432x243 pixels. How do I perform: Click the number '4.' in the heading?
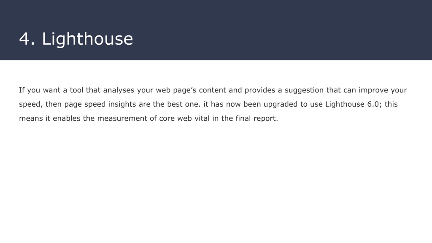(x=27, y=38)
